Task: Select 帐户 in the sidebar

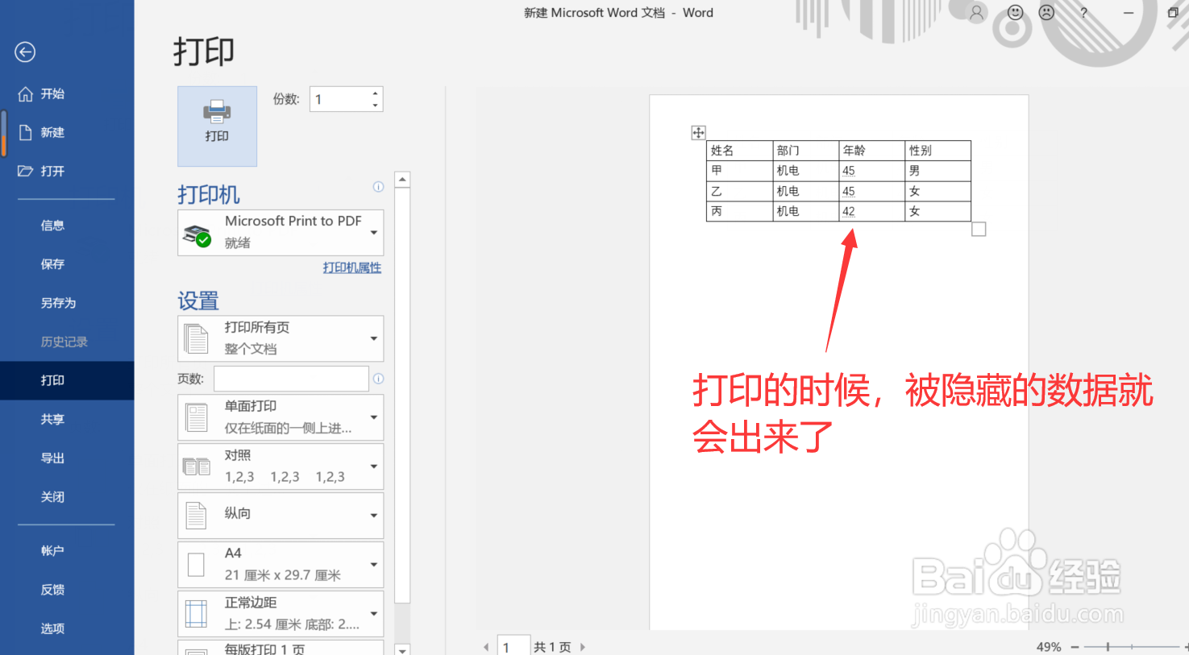Action: pos(67,551)
